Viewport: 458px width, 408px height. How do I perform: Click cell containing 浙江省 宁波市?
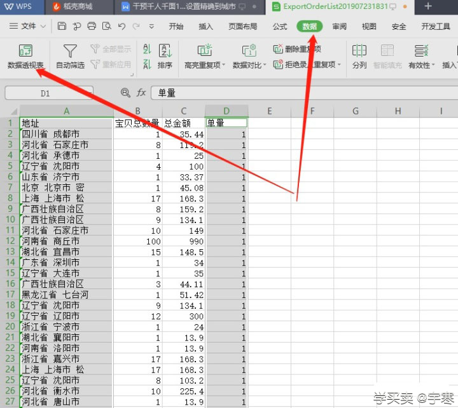coord(66,327)
